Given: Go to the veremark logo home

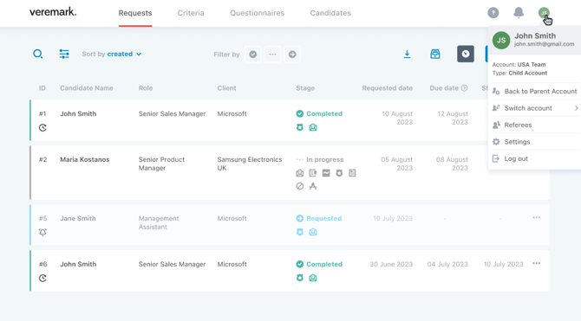Looking at the screenshot, I should tap(53, 12).
